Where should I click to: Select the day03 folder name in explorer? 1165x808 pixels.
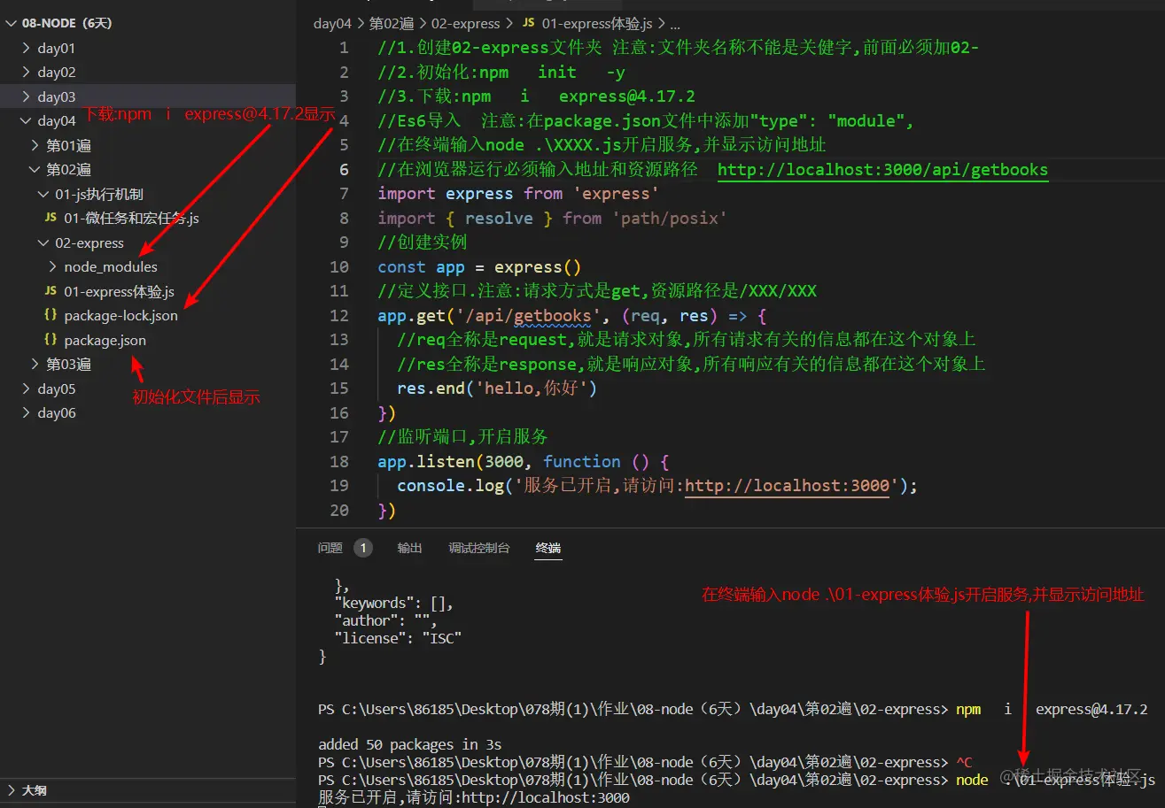[x=57, y=96]
